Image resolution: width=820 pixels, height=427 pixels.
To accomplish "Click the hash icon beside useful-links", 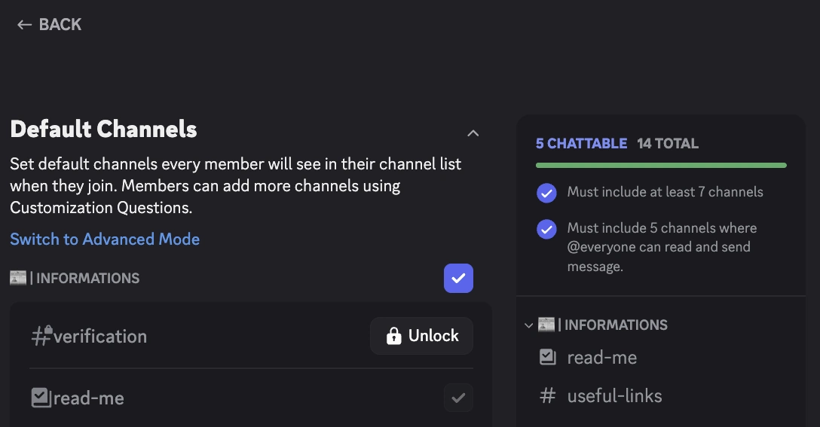I will pos(548,396).
